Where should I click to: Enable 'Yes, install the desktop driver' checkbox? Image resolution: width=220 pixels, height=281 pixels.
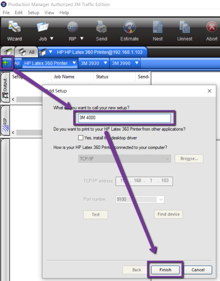coord(80,138)
